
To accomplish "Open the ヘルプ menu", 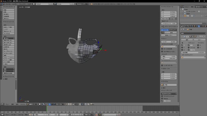I will [29, 4].
